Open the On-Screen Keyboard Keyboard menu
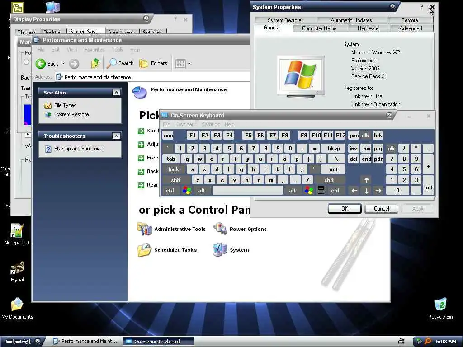The width and height of the screenshot is (463, 347). (186, 124)
